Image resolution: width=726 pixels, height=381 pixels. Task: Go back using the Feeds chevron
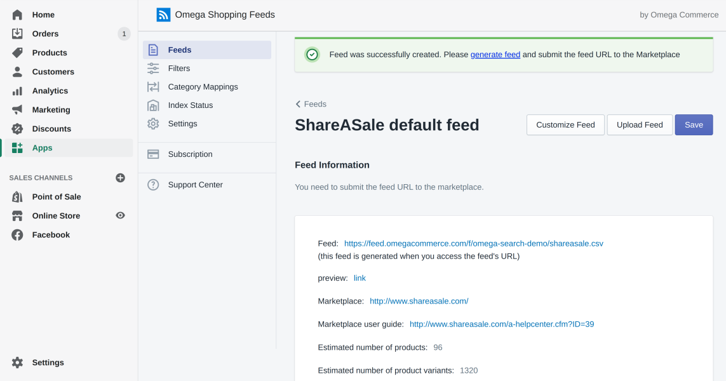[298, 104]
